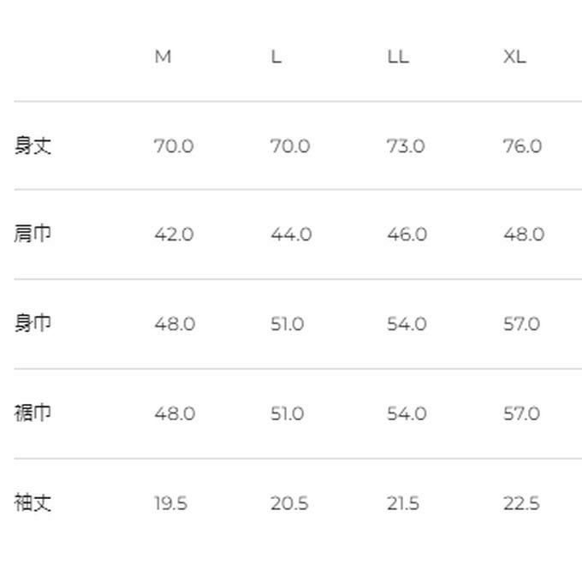Select the 76.0 value for XL 身丈
This screenshot has width=582, height=582.
[522, 146]
